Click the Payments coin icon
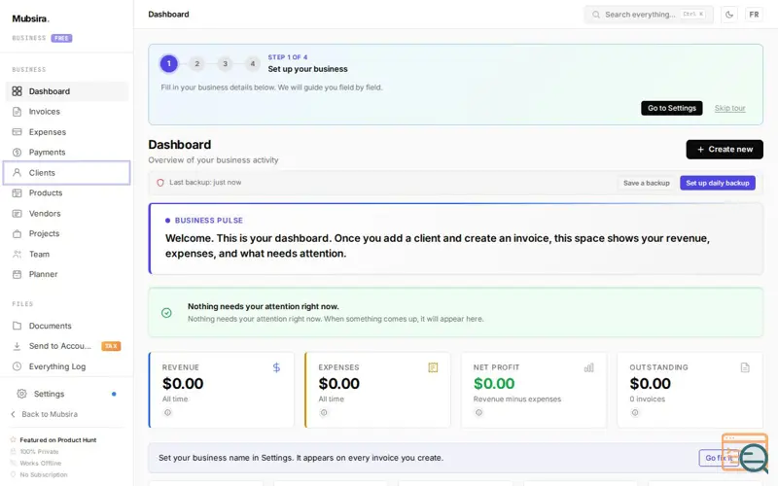Screen dimensions: 778x486 (17, 153)
